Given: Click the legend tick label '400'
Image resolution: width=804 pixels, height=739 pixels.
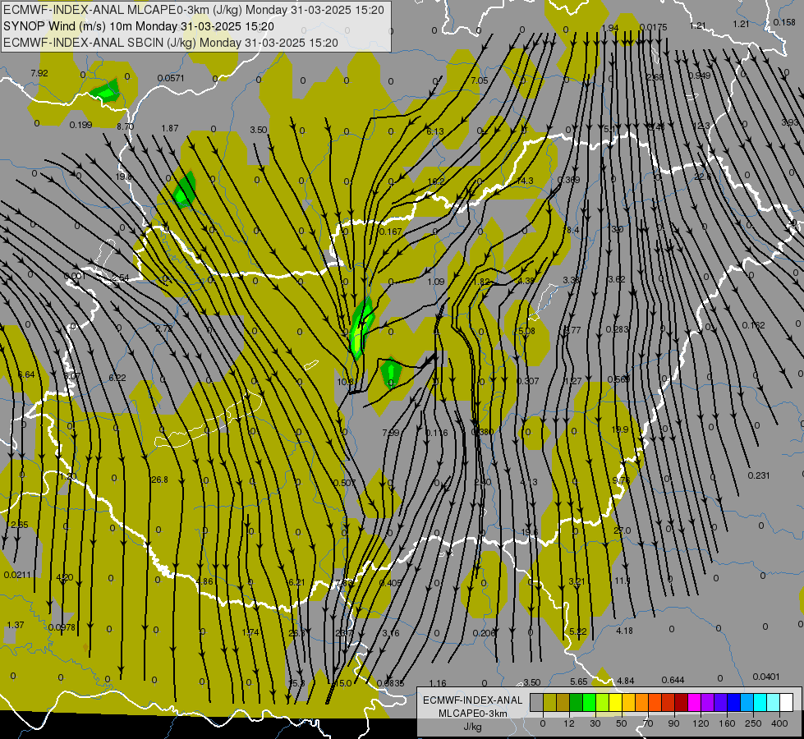Looking at the screenshot, I should coord(779,723).
